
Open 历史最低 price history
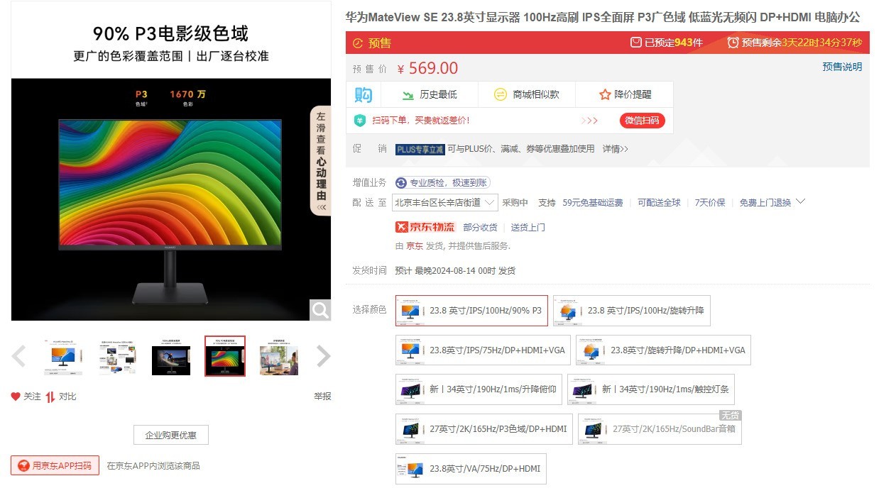[430, 94]
